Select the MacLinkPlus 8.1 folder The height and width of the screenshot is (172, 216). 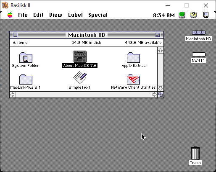[x=26, y=79]
